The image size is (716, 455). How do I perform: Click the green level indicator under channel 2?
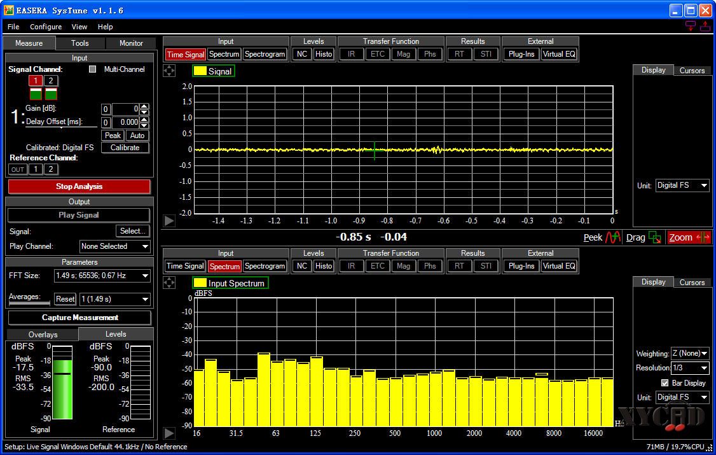[51, 94]
